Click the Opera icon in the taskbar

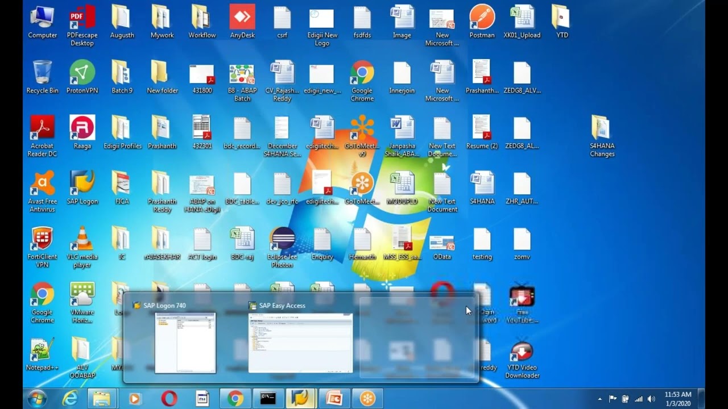tap(169, 399)
